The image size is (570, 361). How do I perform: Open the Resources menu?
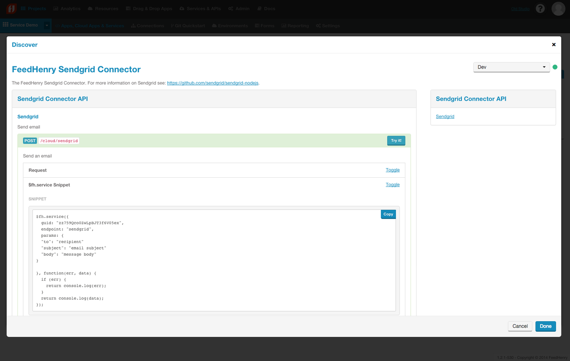[103, 8]
